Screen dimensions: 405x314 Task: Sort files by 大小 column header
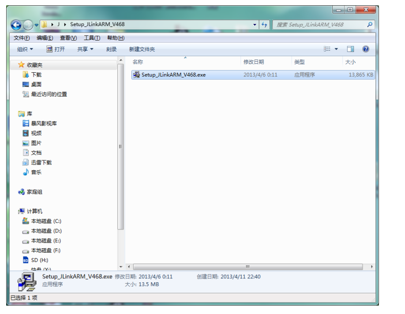[x=359, y=62]
